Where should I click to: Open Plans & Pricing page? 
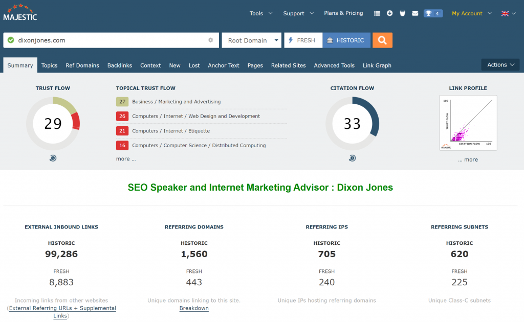[343, 13]
